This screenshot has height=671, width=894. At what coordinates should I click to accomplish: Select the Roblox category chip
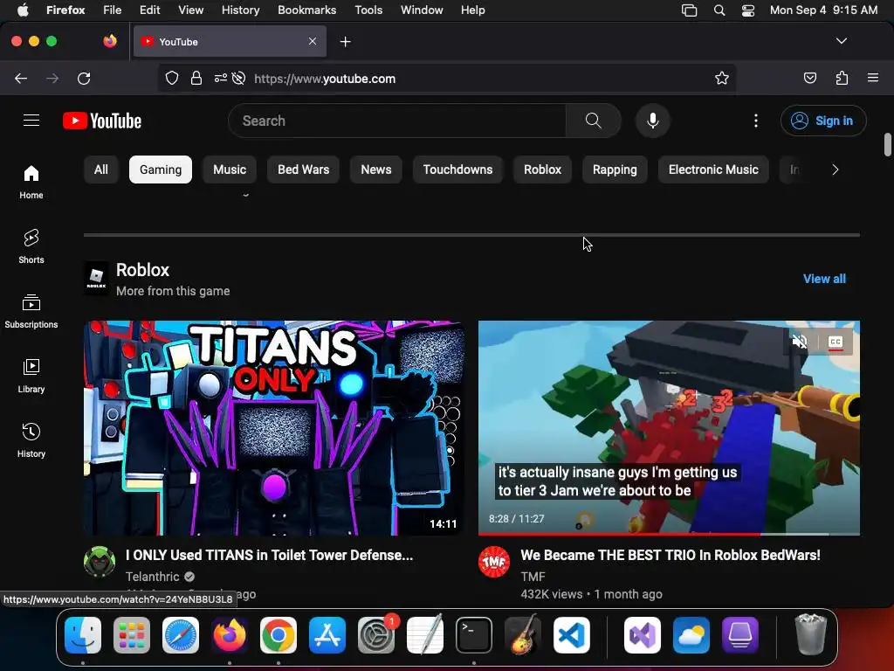(543, 169)
